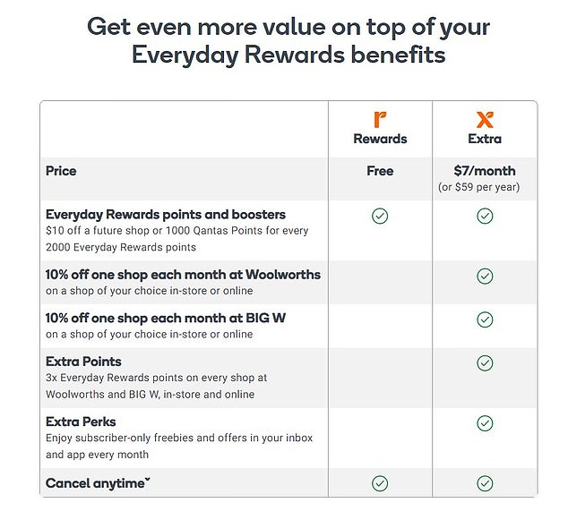Click Extra checkmark for points and boosters
This screenshot has width=568, height=511.
click(x=485, y=216)
